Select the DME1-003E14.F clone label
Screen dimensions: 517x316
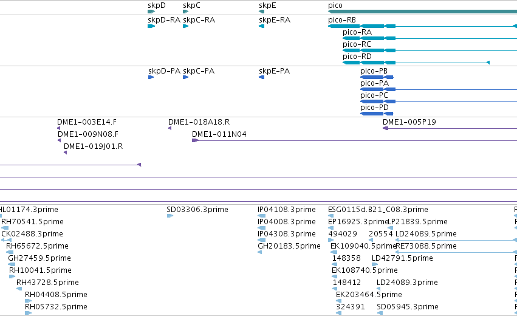coord(87,122)
